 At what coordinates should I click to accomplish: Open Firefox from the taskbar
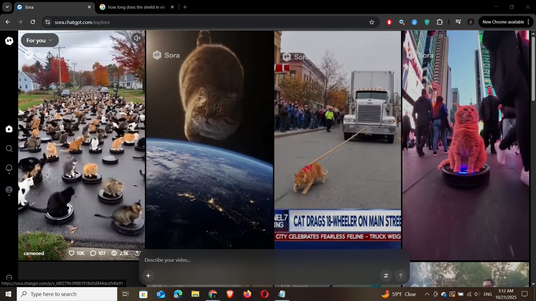tap(247, 294)
